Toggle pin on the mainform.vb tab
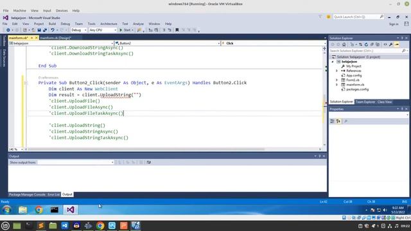Image resolution: width=411 pixels, height=231 pixels. coord(32,38)
